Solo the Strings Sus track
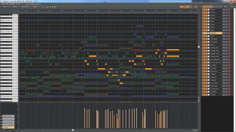The width and height of the screenshot is (236, 132). click(x=227, y=48)
